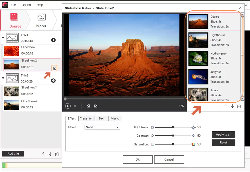Open the Option menu
The height and width of the screenshot is (172, 250).
click(x=26, y=5)
